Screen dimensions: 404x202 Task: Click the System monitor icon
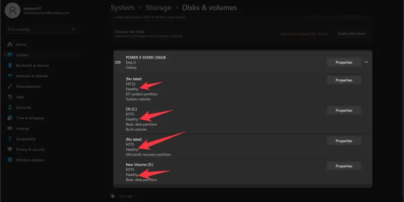[x=10, y=55]
